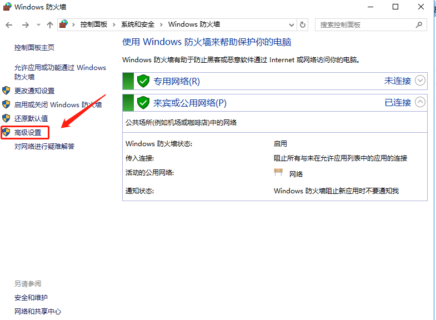Open 高级设置 link
Screen dimensions: 436x320
28,132
